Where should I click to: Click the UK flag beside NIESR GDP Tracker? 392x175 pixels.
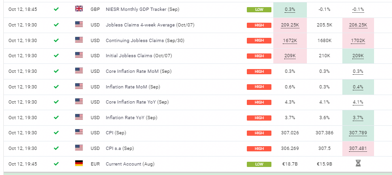tap(79, 9)
